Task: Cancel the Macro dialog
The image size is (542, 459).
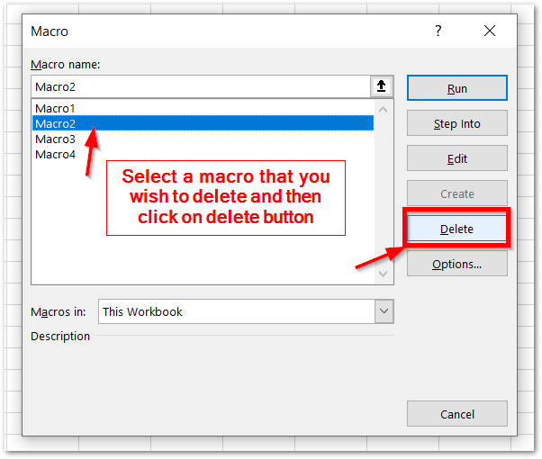Action: tap(457, 414)
